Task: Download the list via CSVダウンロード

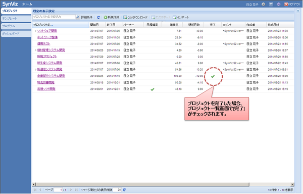Action: 135,17
